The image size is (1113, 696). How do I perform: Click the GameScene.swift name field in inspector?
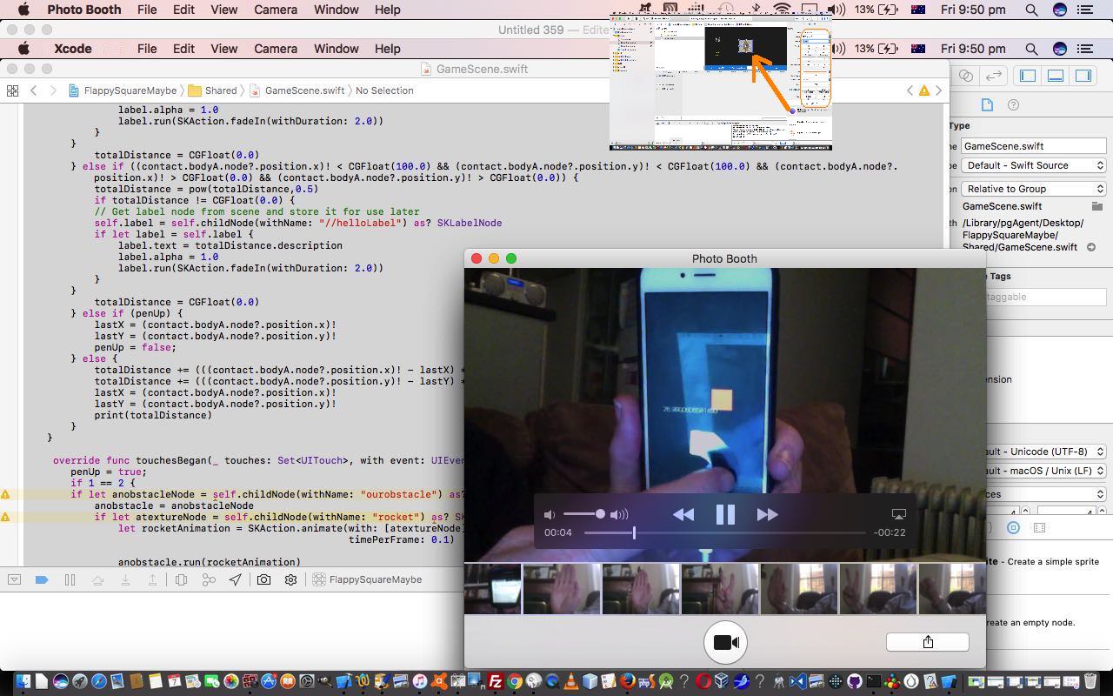[1034, 146]
